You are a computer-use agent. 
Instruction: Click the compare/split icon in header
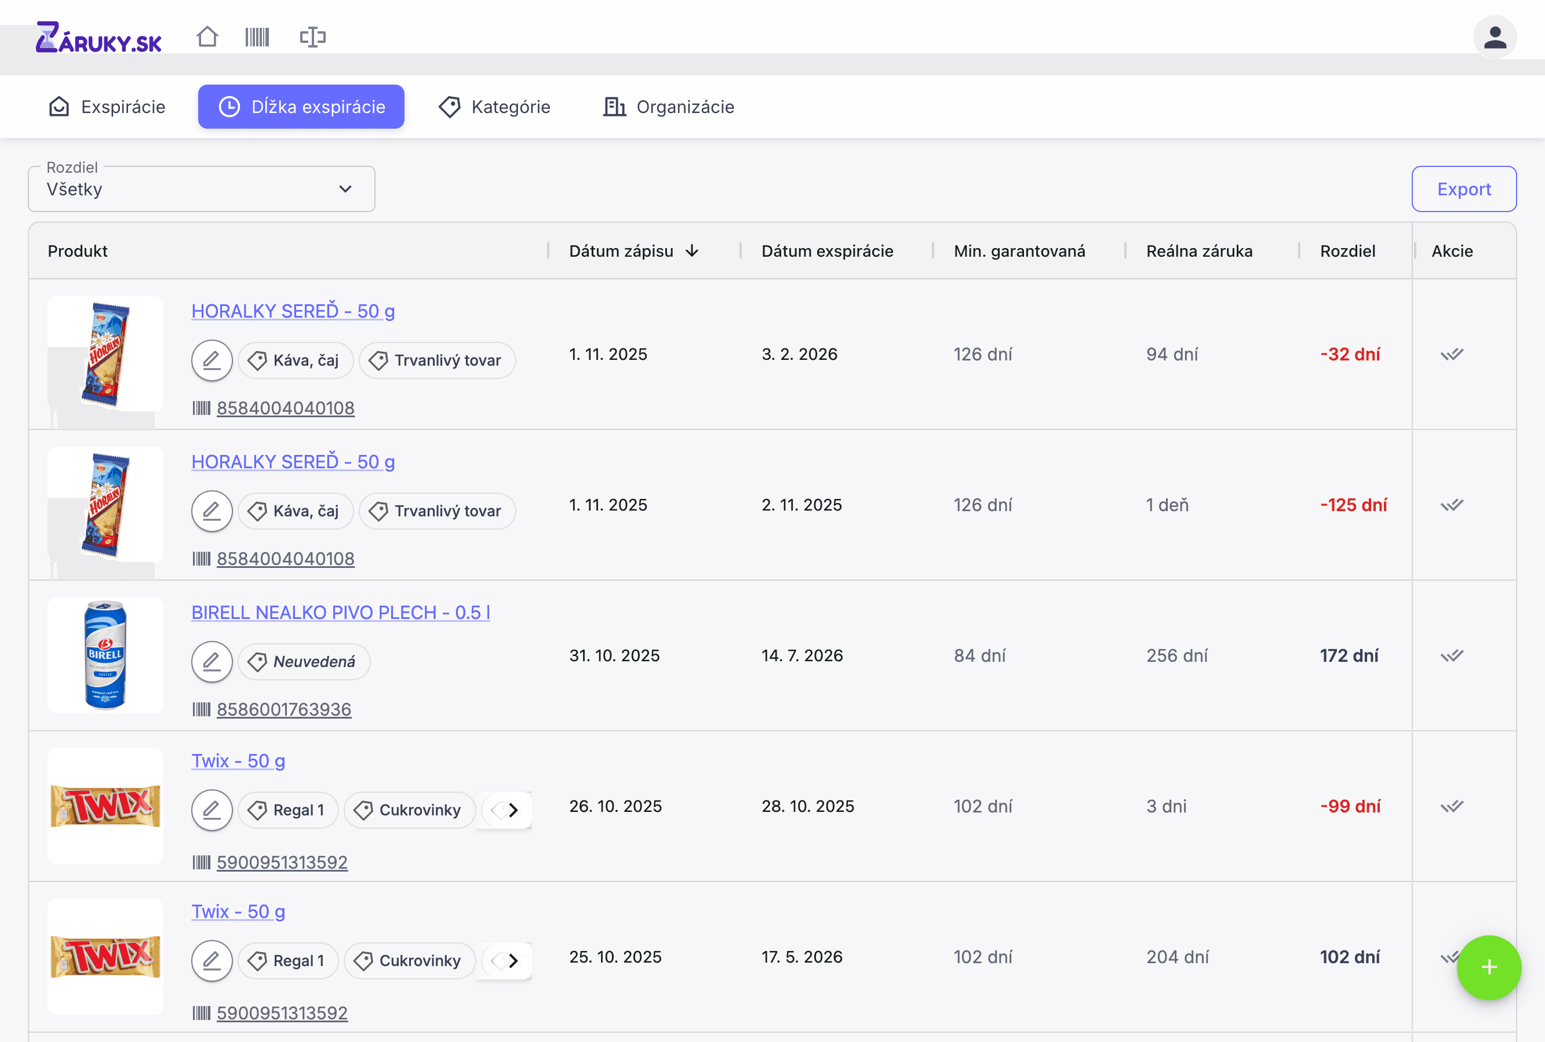pyautogui.click(x=312, y=37)
